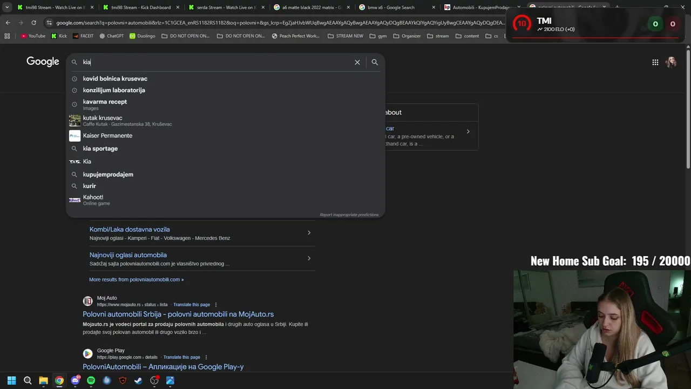The image size is (691, 389).
Task: Open the Windows Start menu
Action: tap(12, 380)
